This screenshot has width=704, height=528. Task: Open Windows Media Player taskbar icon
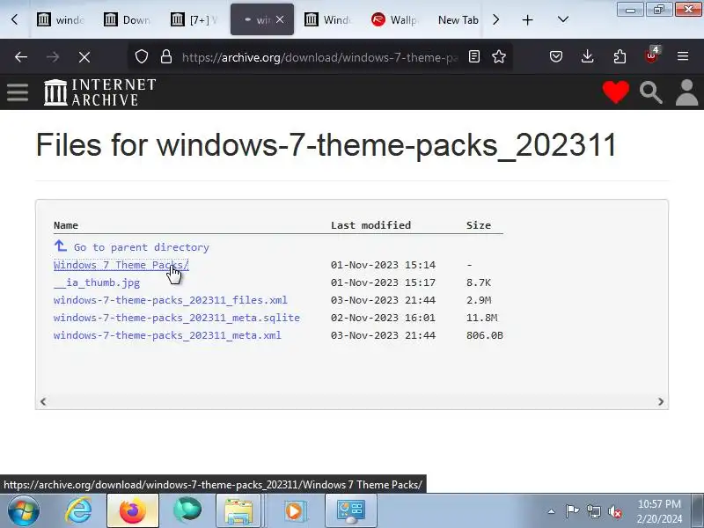tap(294, 510)
